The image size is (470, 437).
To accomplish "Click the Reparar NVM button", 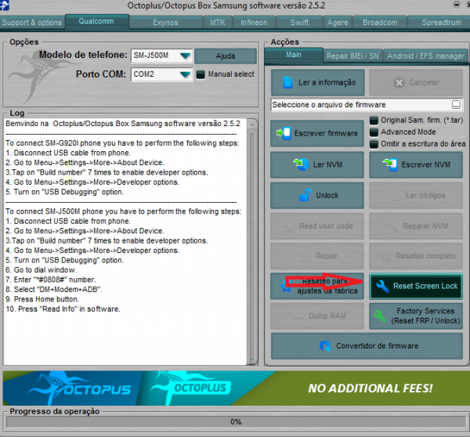I will 416,226.
